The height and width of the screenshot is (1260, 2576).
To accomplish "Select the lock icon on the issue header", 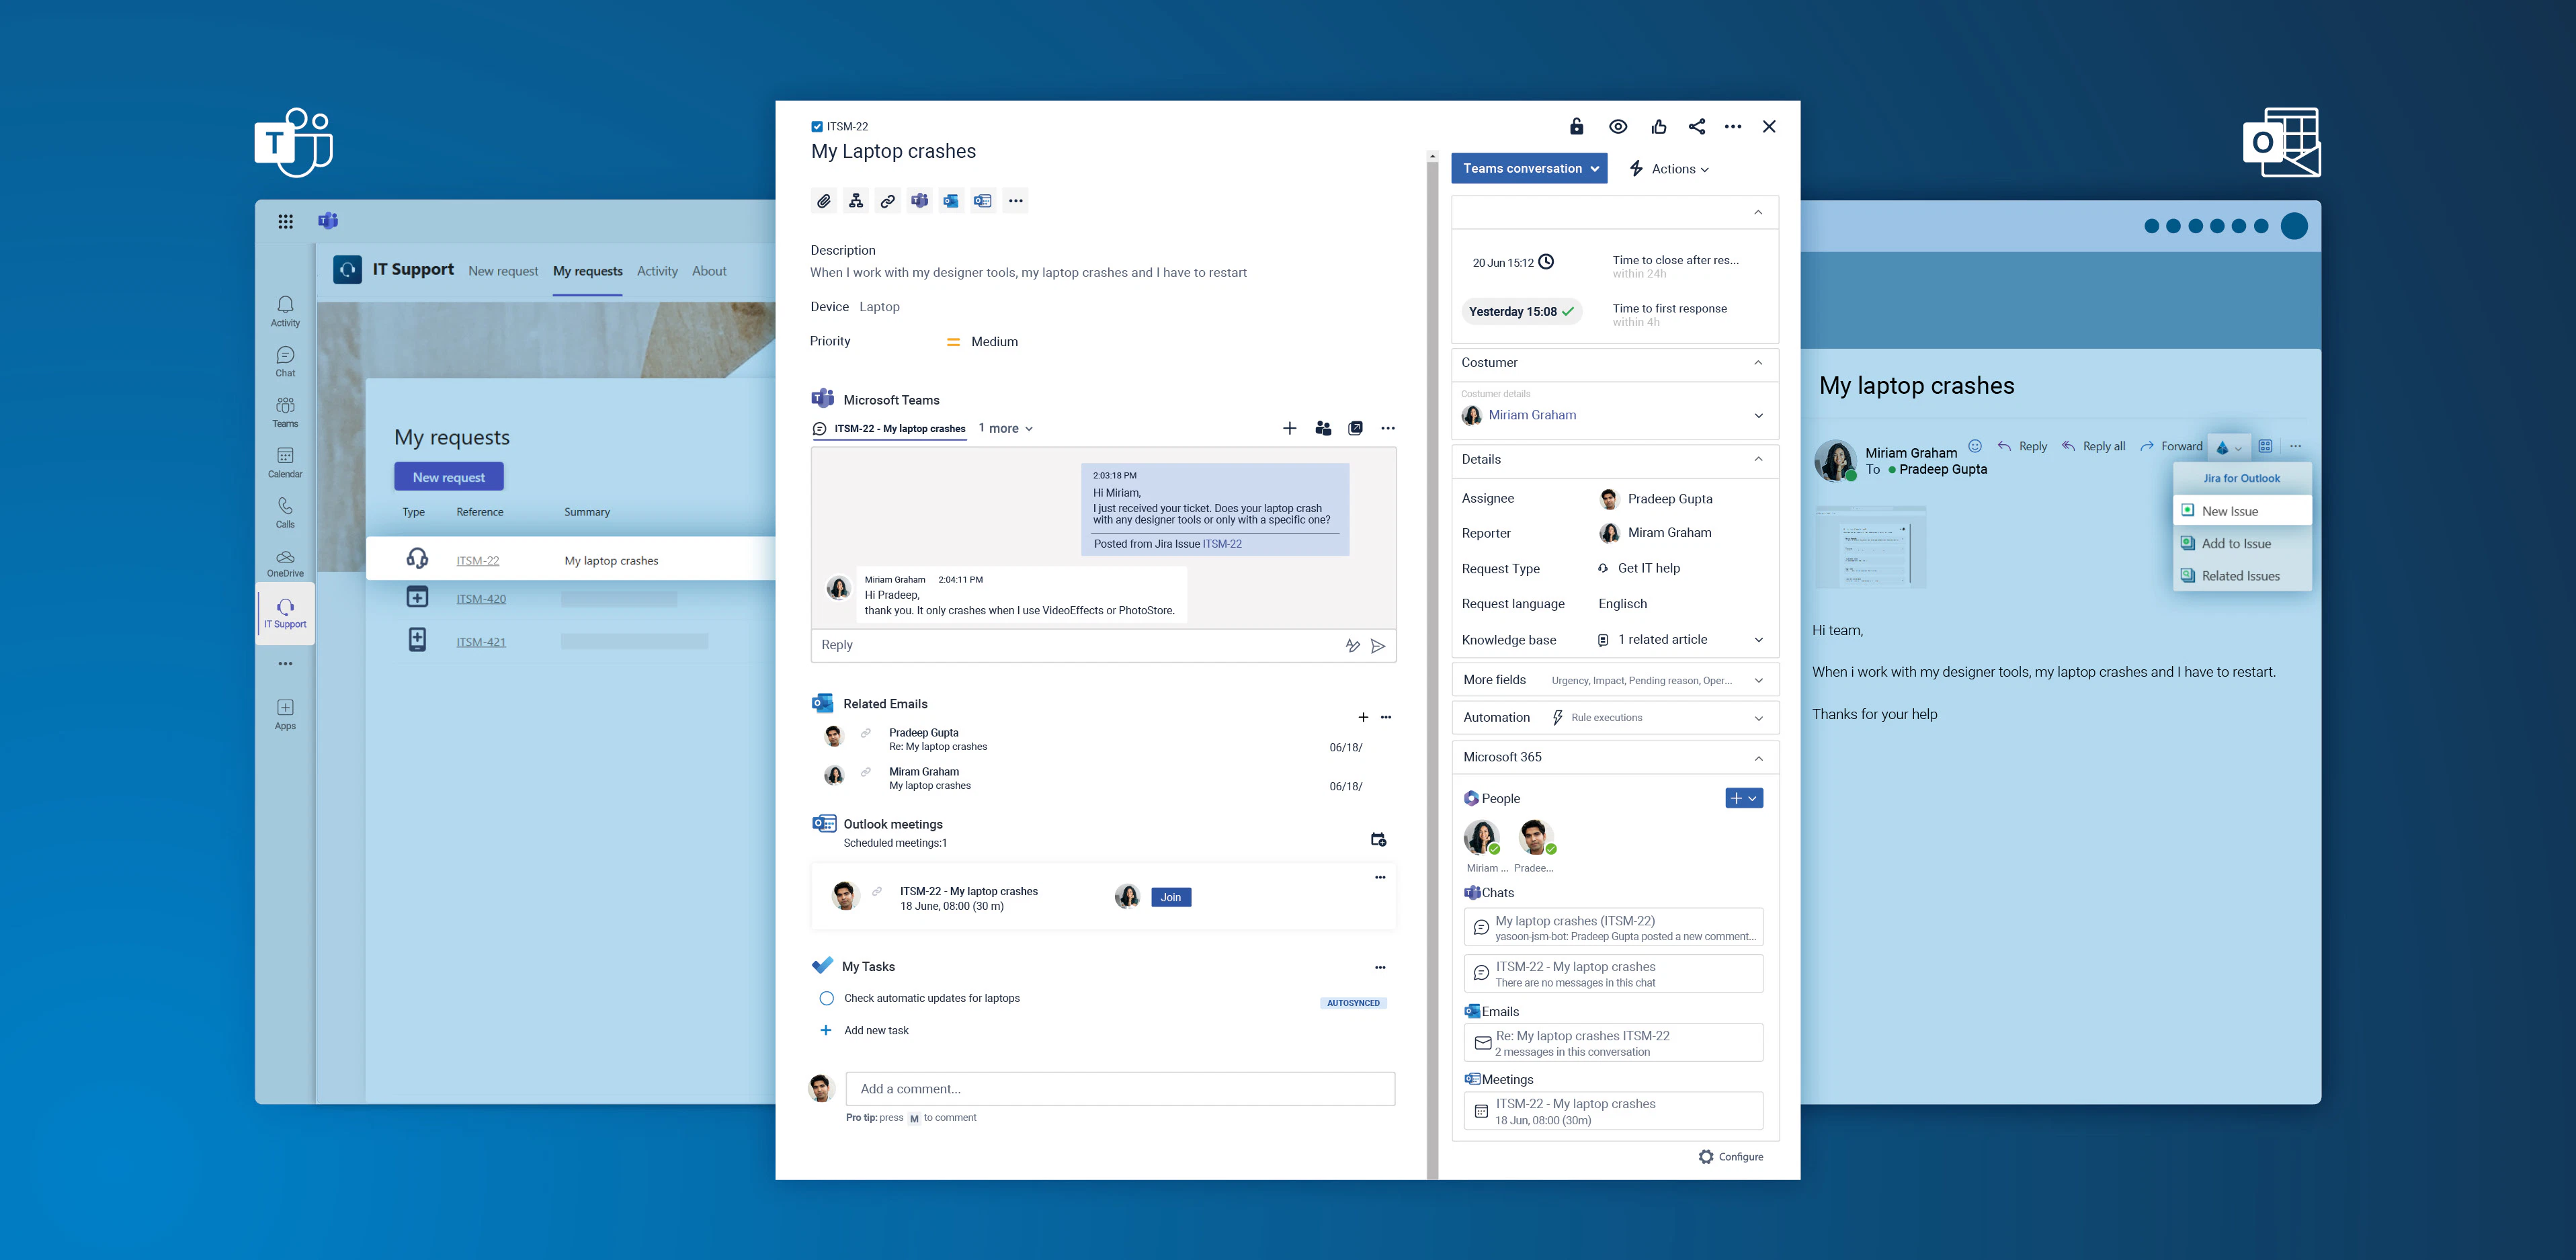I will click(1576, 126).
